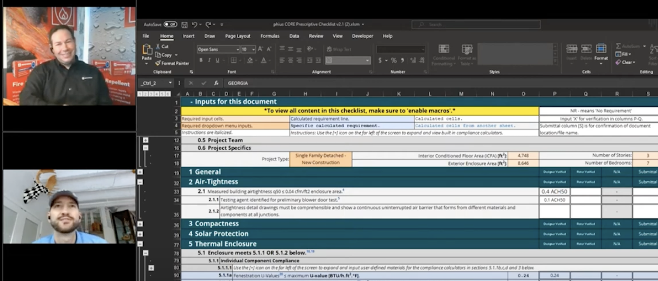658x281 pixels.
Task: Collapse row group at 0.6 Project Specifics
Action: (x=145, y=148)
